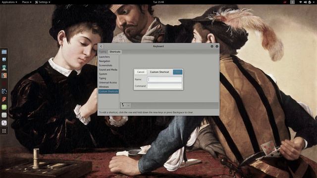Close the Keyboard window
317x178 pixels.
point(217,46)
